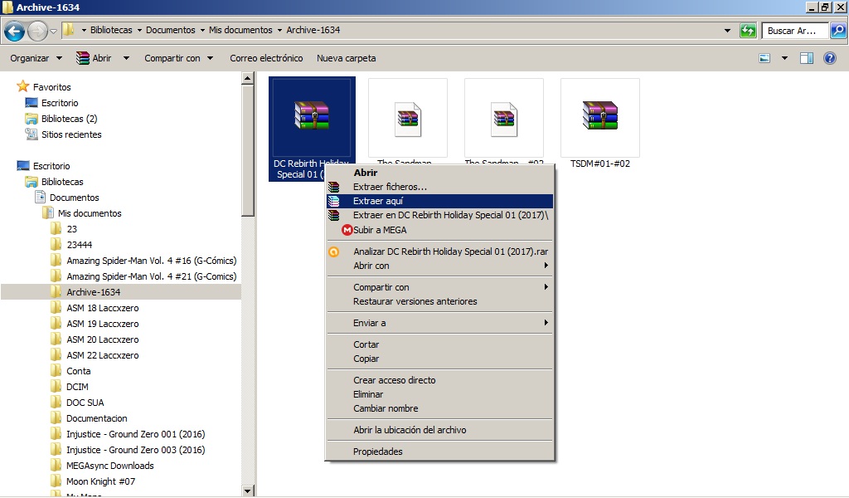
Task: Select Bibliotecas node in the folder tree
Action: (62, 182)
